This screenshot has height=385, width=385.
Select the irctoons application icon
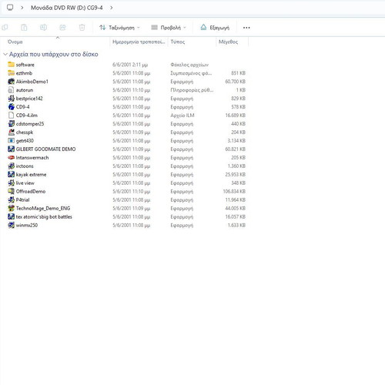pos(11,166)
